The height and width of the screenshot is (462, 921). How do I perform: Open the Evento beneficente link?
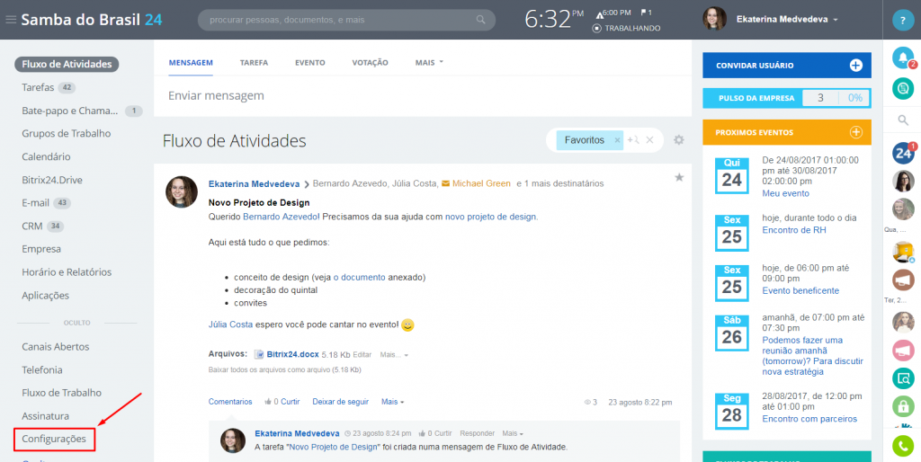click(x=800, y=290)
